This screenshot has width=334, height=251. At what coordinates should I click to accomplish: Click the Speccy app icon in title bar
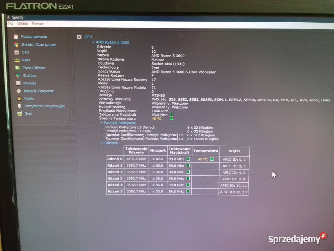coord(8,17)
